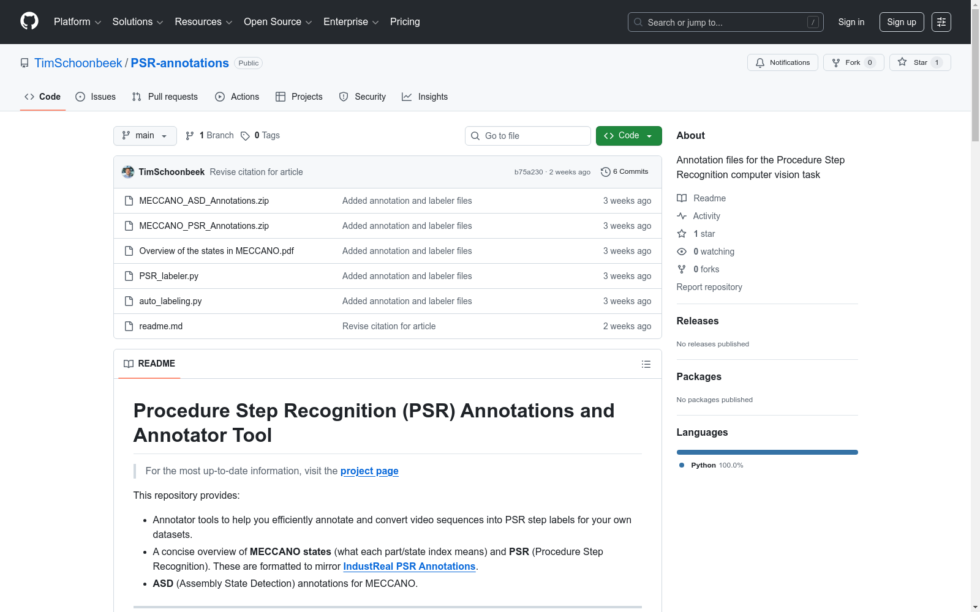Screen dimensions: 980x612
Task: Click the eye icon beside '0 watching'
Action: (682, 252)
